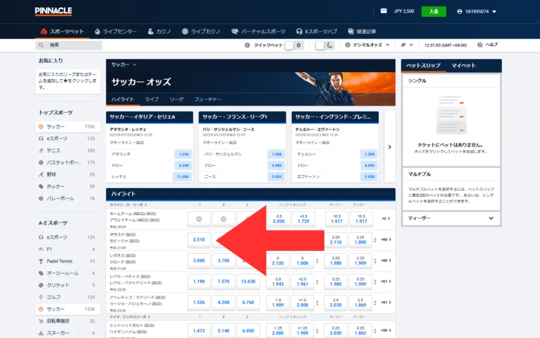Adjust handicap line stepper for アトレティコ row
Viewport: 540px width, 338px height.
tap(317, 303)
